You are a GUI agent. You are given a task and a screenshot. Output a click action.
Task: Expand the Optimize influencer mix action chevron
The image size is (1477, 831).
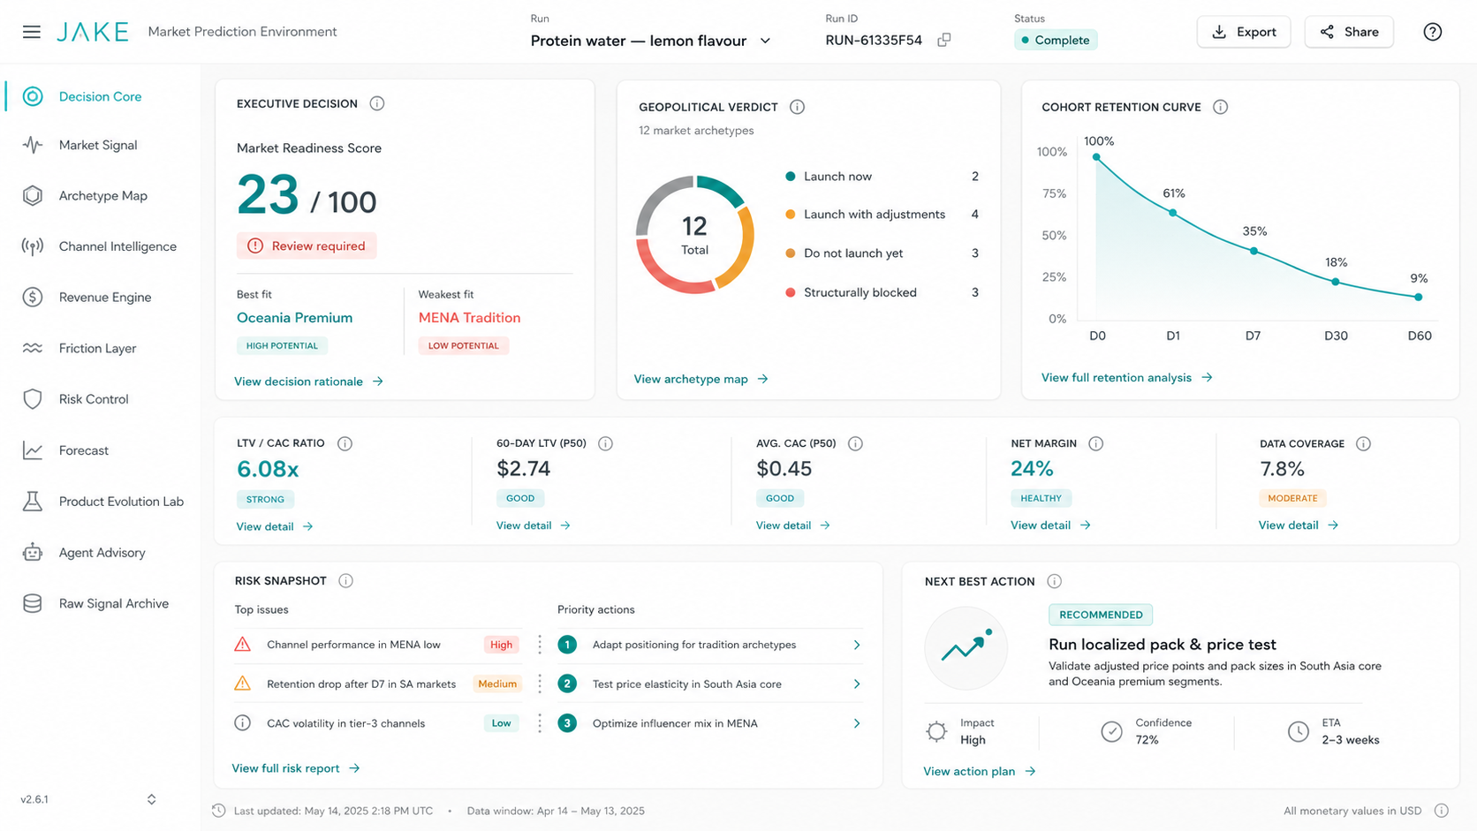click(x=857, y=723)
